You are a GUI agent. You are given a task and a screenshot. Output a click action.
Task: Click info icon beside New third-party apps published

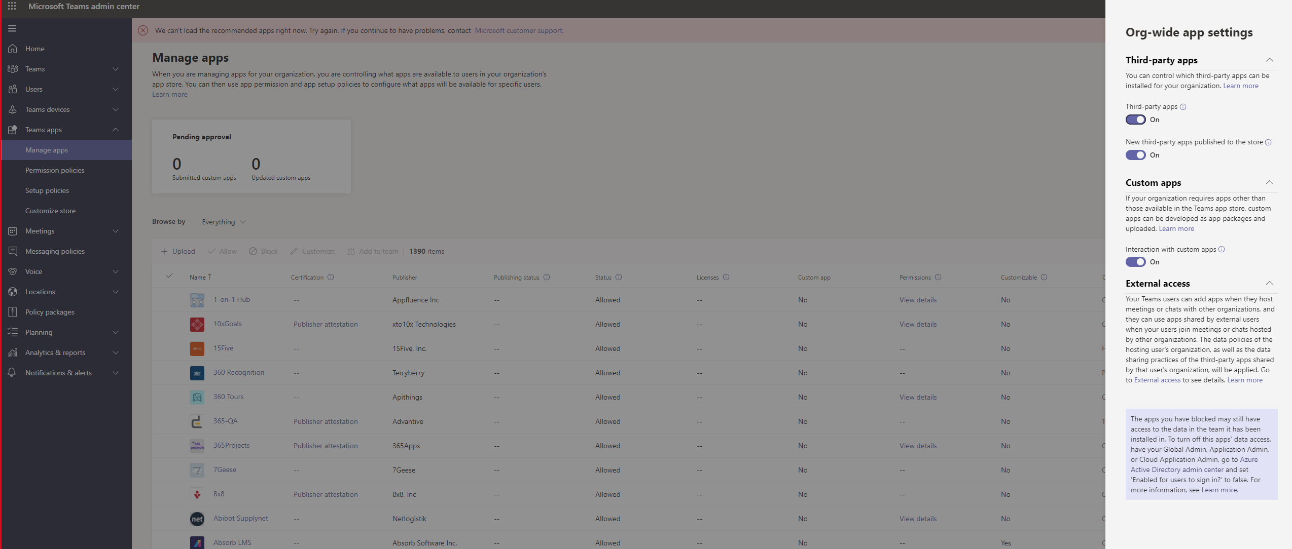[x=1268, y=142]
